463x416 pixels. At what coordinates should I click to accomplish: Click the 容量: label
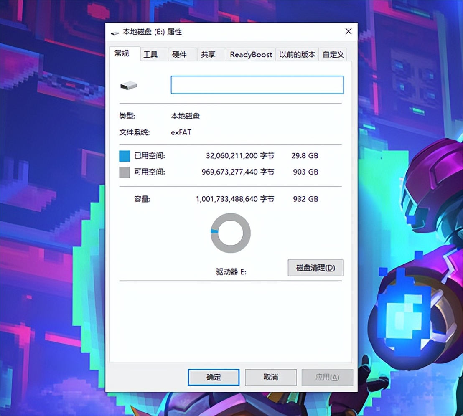(142, 199)
